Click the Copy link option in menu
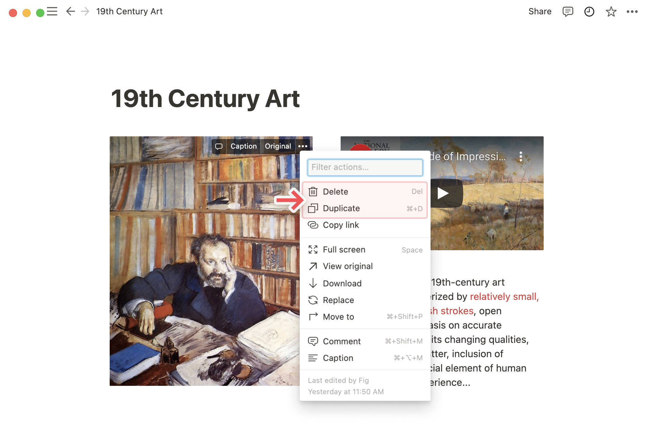Image resolution: width=654 pixels, height=424 pixels. [x=341, y=225]
